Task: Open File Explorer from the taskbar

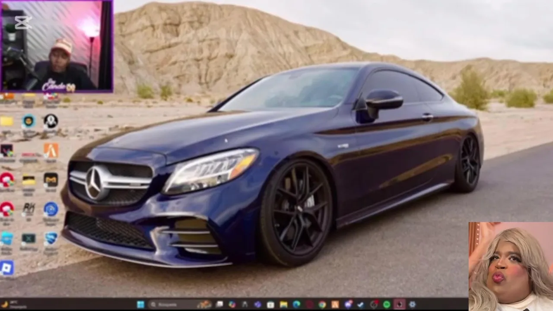Action: pyautogui.click(x=284, y=305)
